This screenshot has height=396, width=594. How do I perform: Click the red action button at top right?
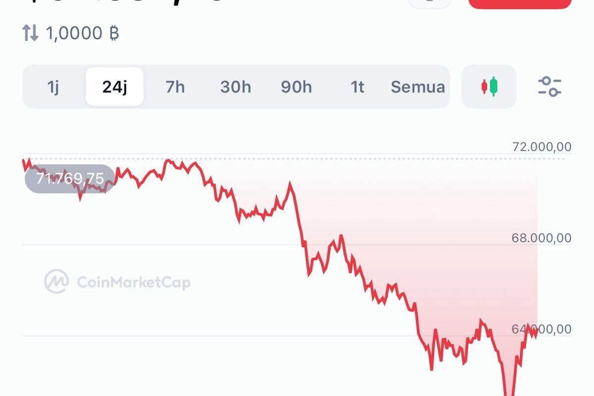(519, 4)
